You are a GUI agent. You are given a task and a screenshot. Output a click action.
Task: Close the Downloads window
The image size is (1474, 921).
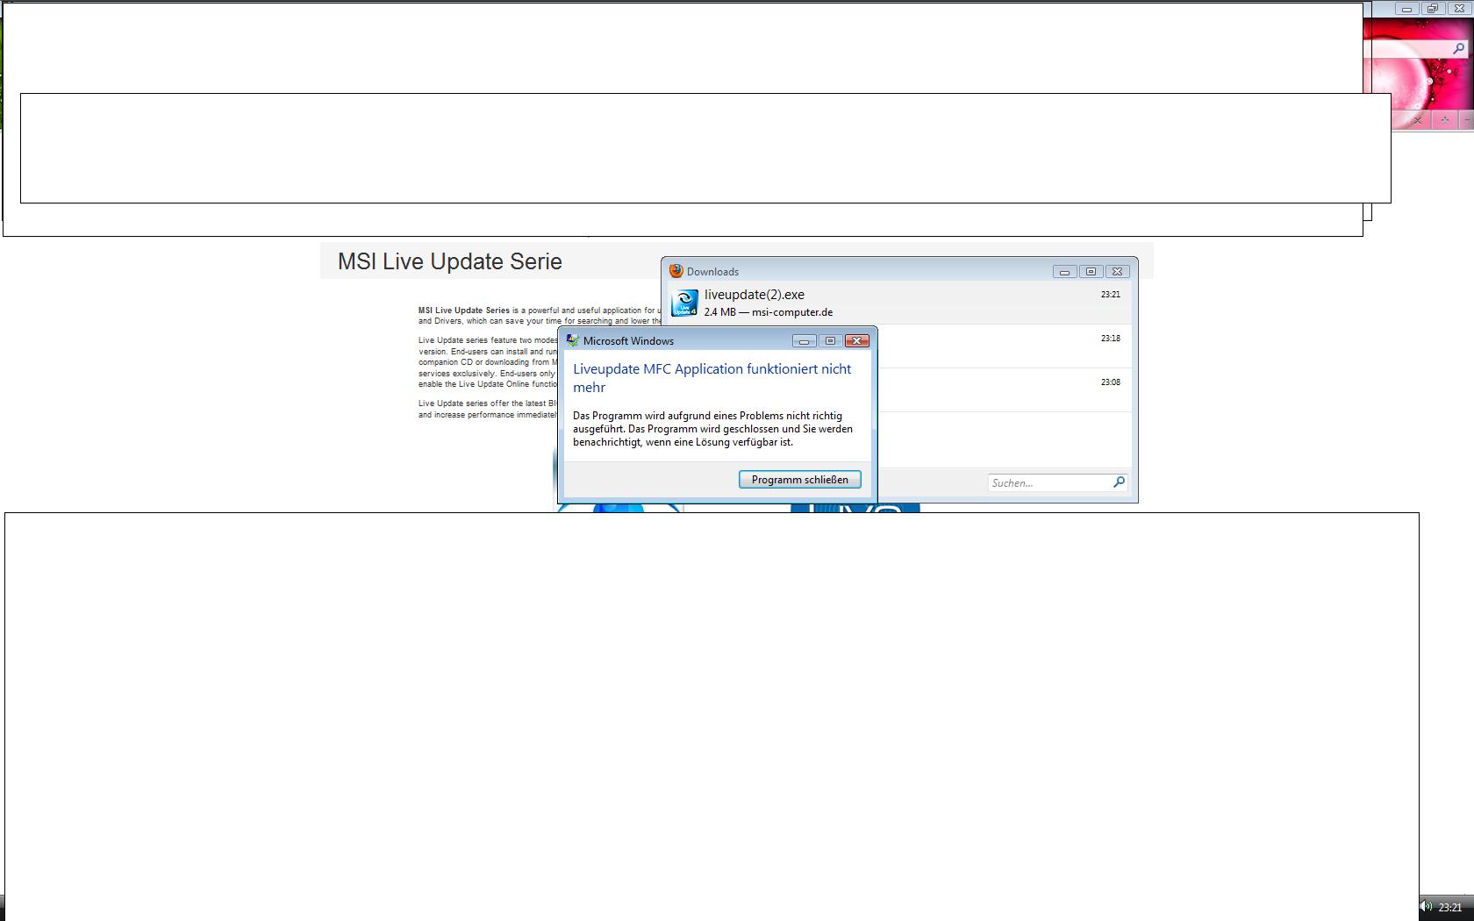click(x=1117, y=272)
